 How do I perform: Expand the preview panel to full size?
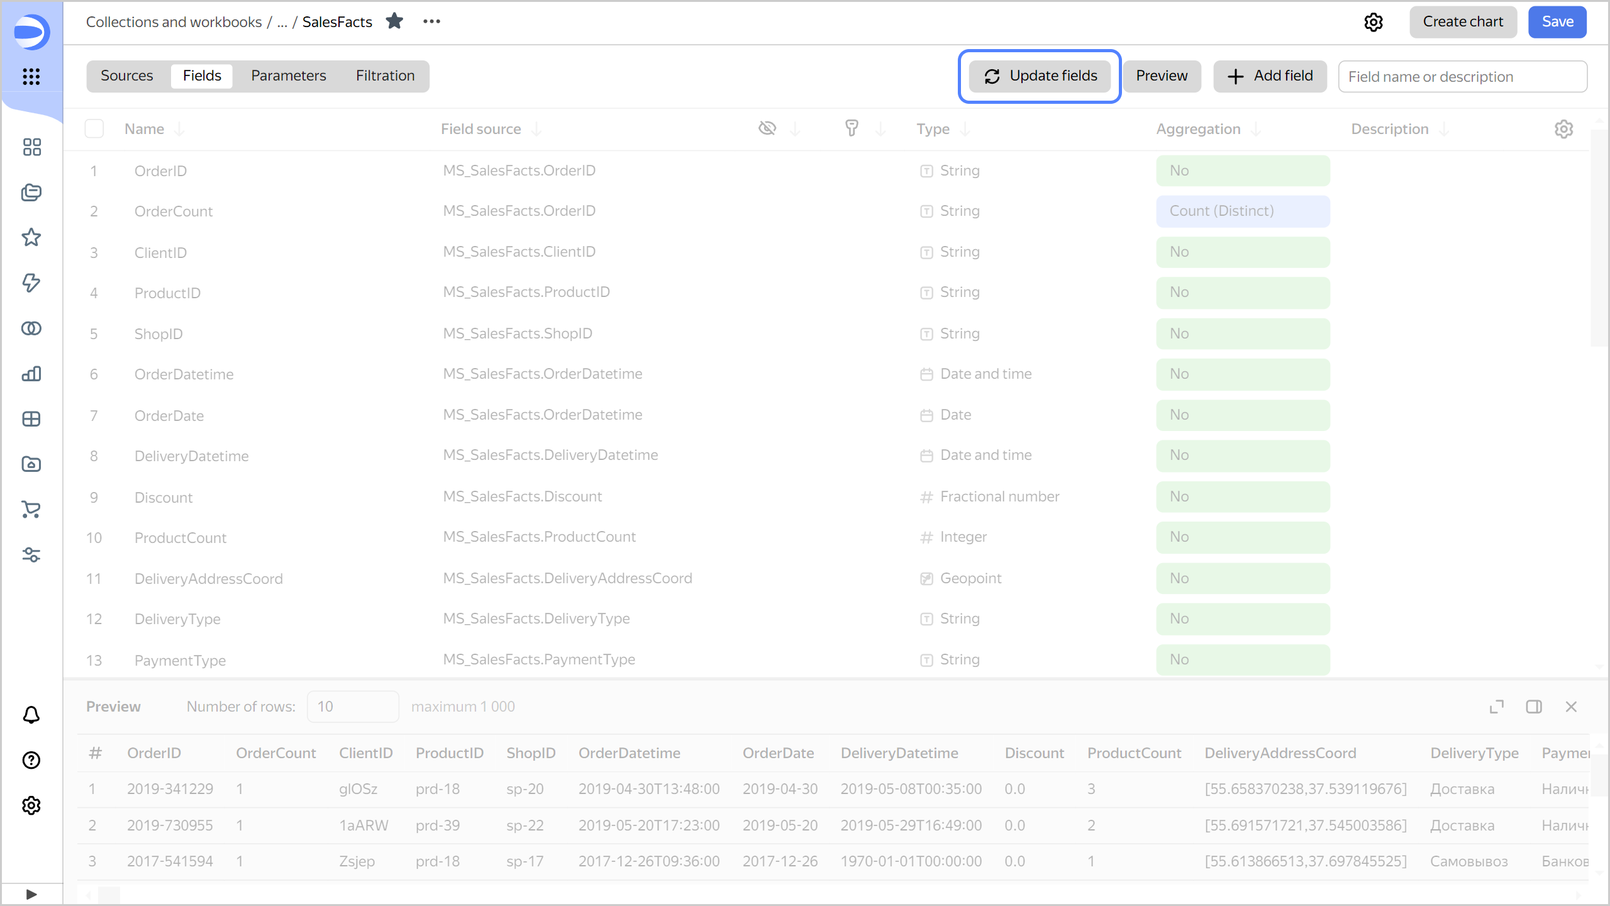point(1496,707)
